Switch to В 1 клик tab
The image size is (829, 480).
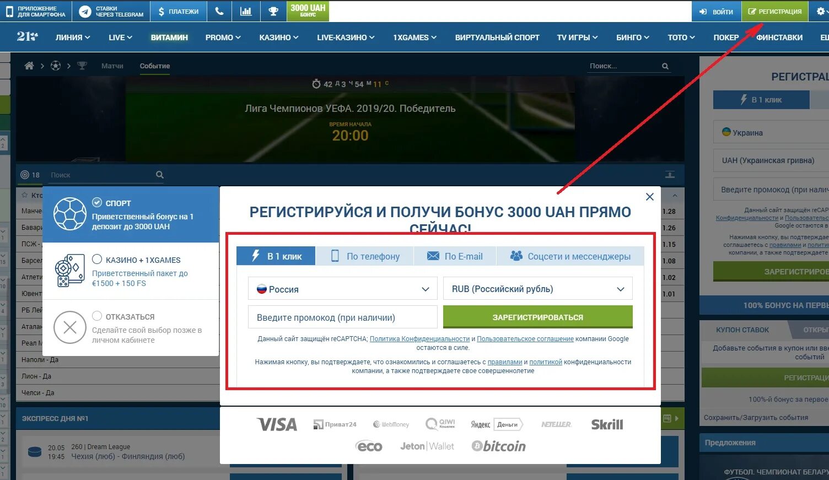coord(276,256)
